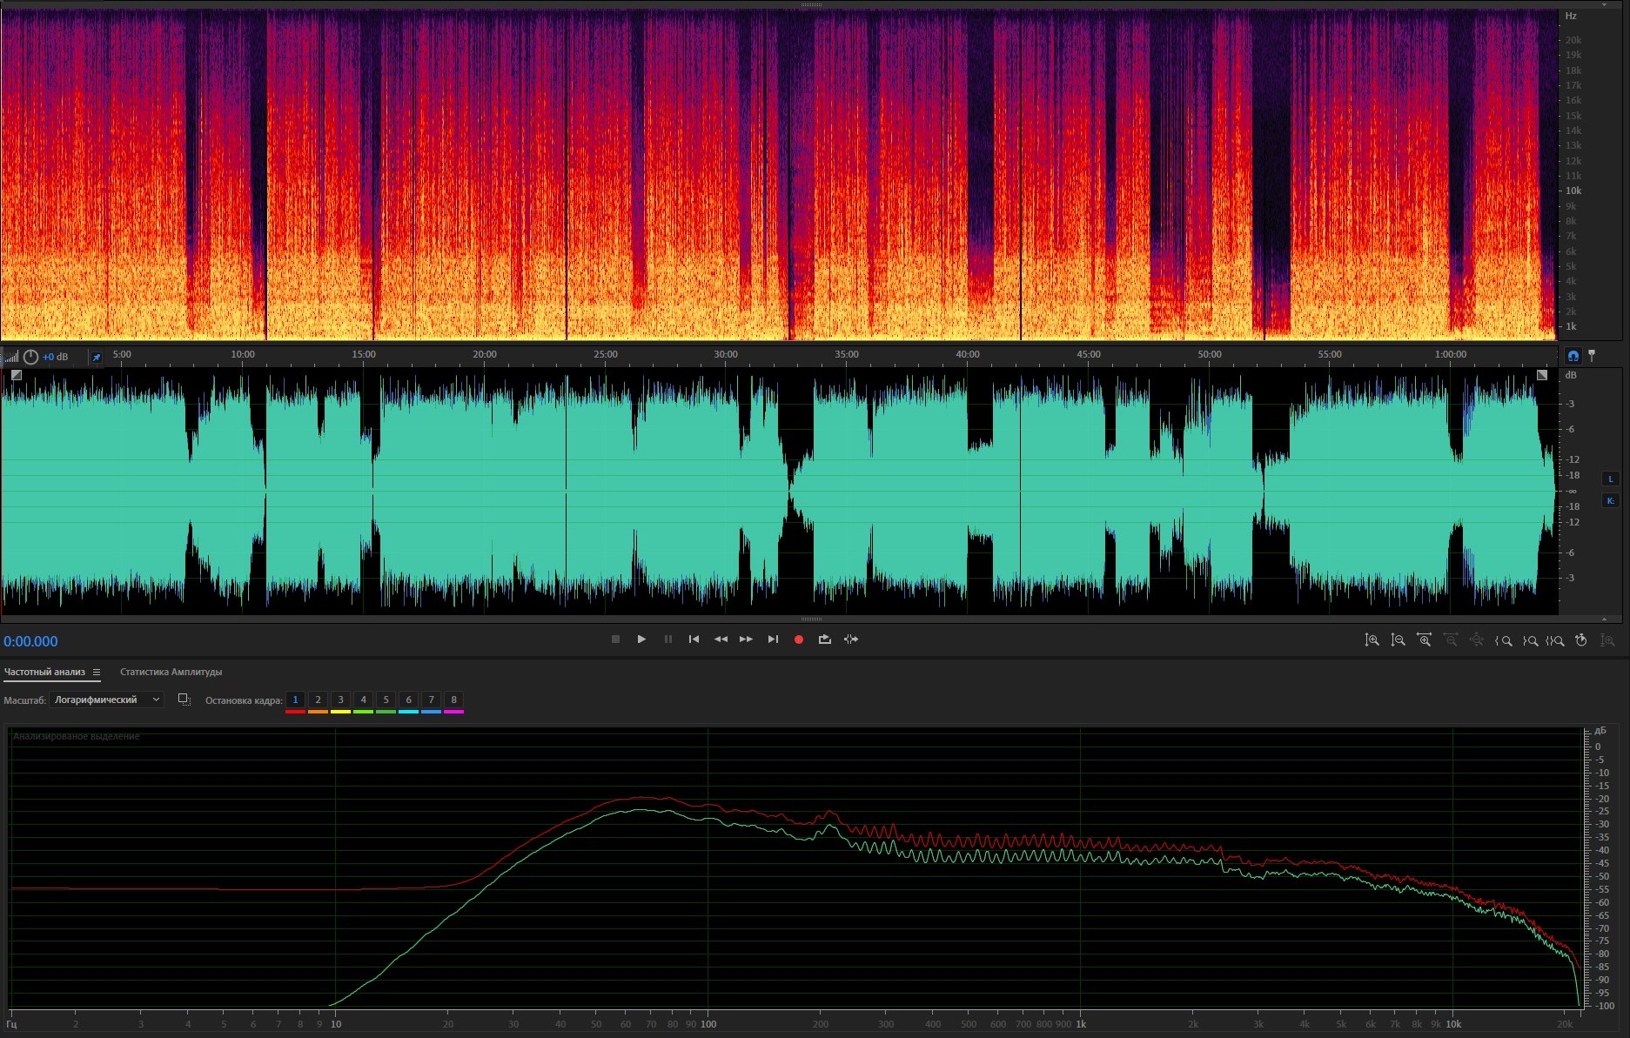The image size is (1630, 1038).
Task: Move playhead to previous marker
Action: pyautogui.click(x=694, y=640)
